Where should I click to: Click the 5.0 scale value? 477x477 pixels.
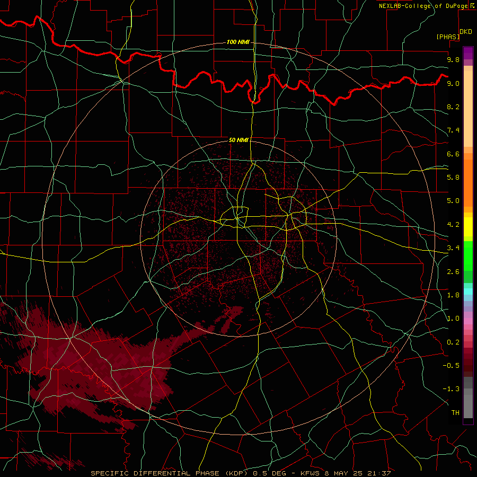[453, 201]
